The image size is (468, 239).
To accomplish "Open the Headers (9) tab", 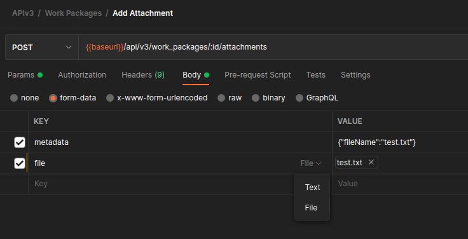I will coord(143,75).
